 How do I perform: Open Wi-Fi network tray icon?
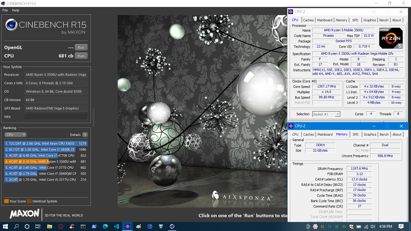point(366,226)
